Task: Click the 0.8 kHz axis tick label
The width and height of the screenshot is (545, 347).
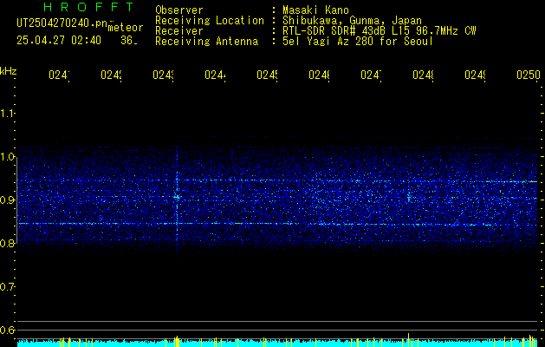Action: [8, 243]
